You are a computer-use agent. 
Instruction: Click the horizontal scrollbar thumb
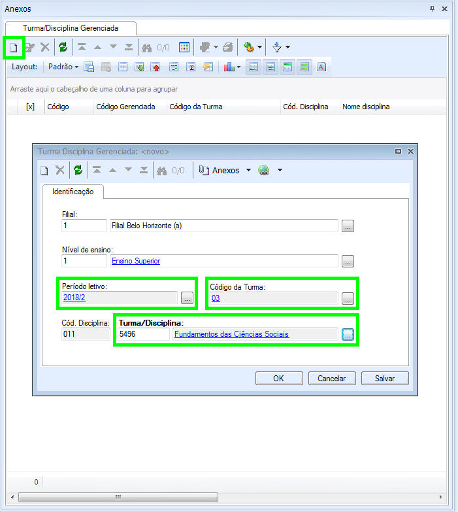[x=118, y=498]
